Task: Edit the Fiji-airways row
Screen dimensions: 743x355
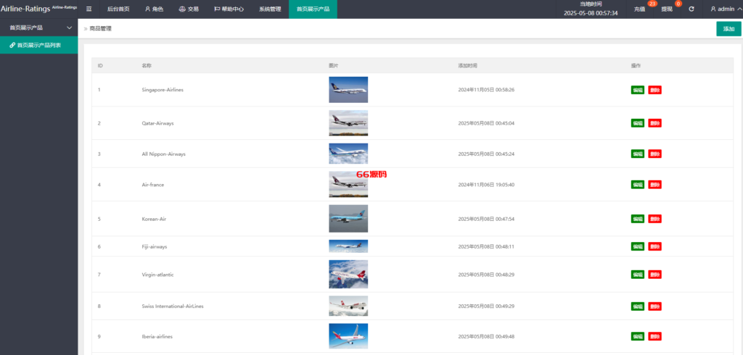Action: point(637,246)
